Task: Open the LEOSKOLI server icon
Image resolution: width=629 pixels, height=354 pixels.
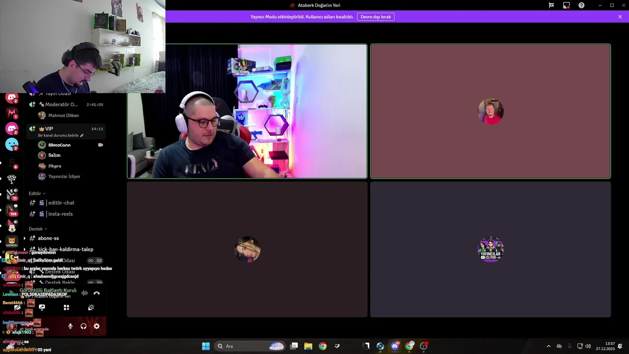Action: [x=12, y=241]
